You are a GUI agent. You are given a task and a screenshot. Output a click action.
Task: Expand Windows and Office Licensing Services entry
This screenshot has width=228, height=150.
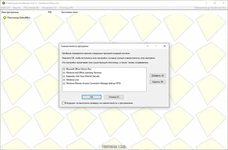click(64, 73)
